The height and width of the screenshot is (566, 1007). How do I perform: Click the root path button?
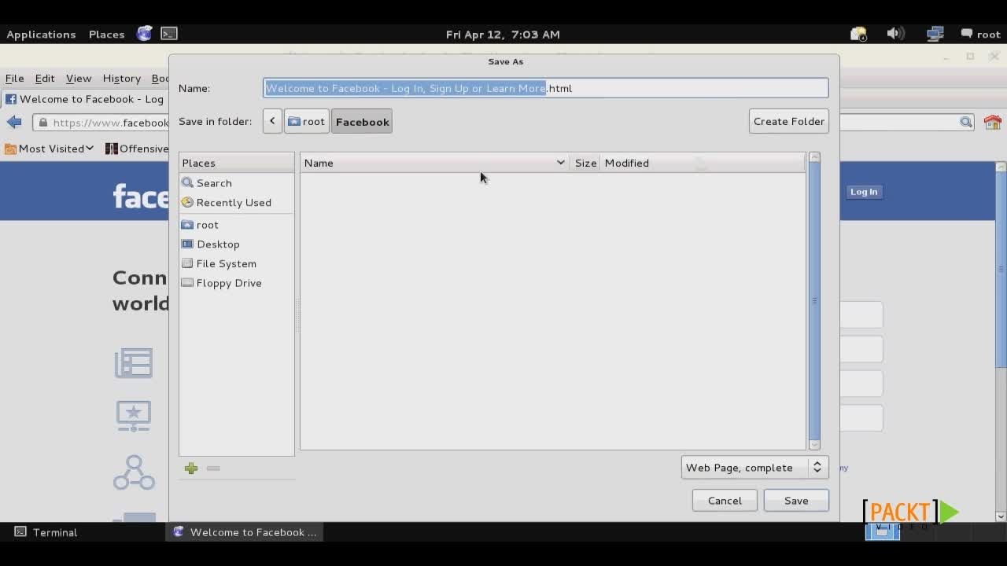[307, 121]
